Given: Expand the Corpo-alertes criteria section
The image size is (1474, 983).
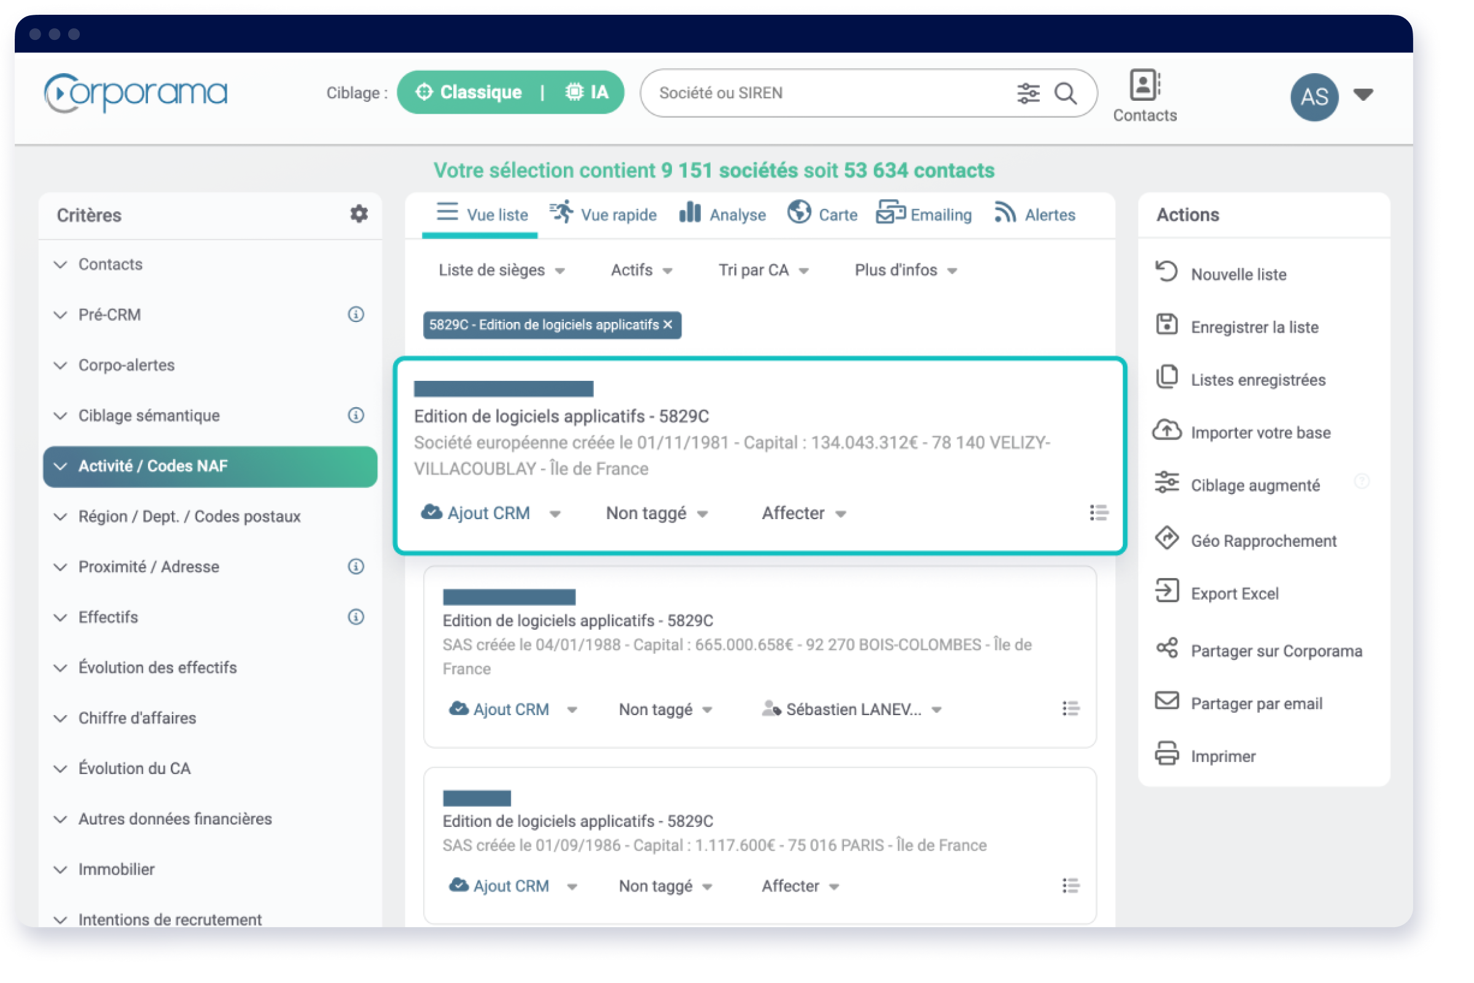Looking at the screenshot, I should (210, 365).
